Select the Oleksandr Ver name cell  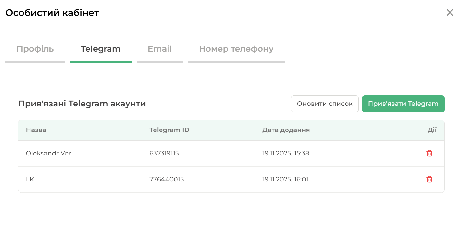point(49,154)
